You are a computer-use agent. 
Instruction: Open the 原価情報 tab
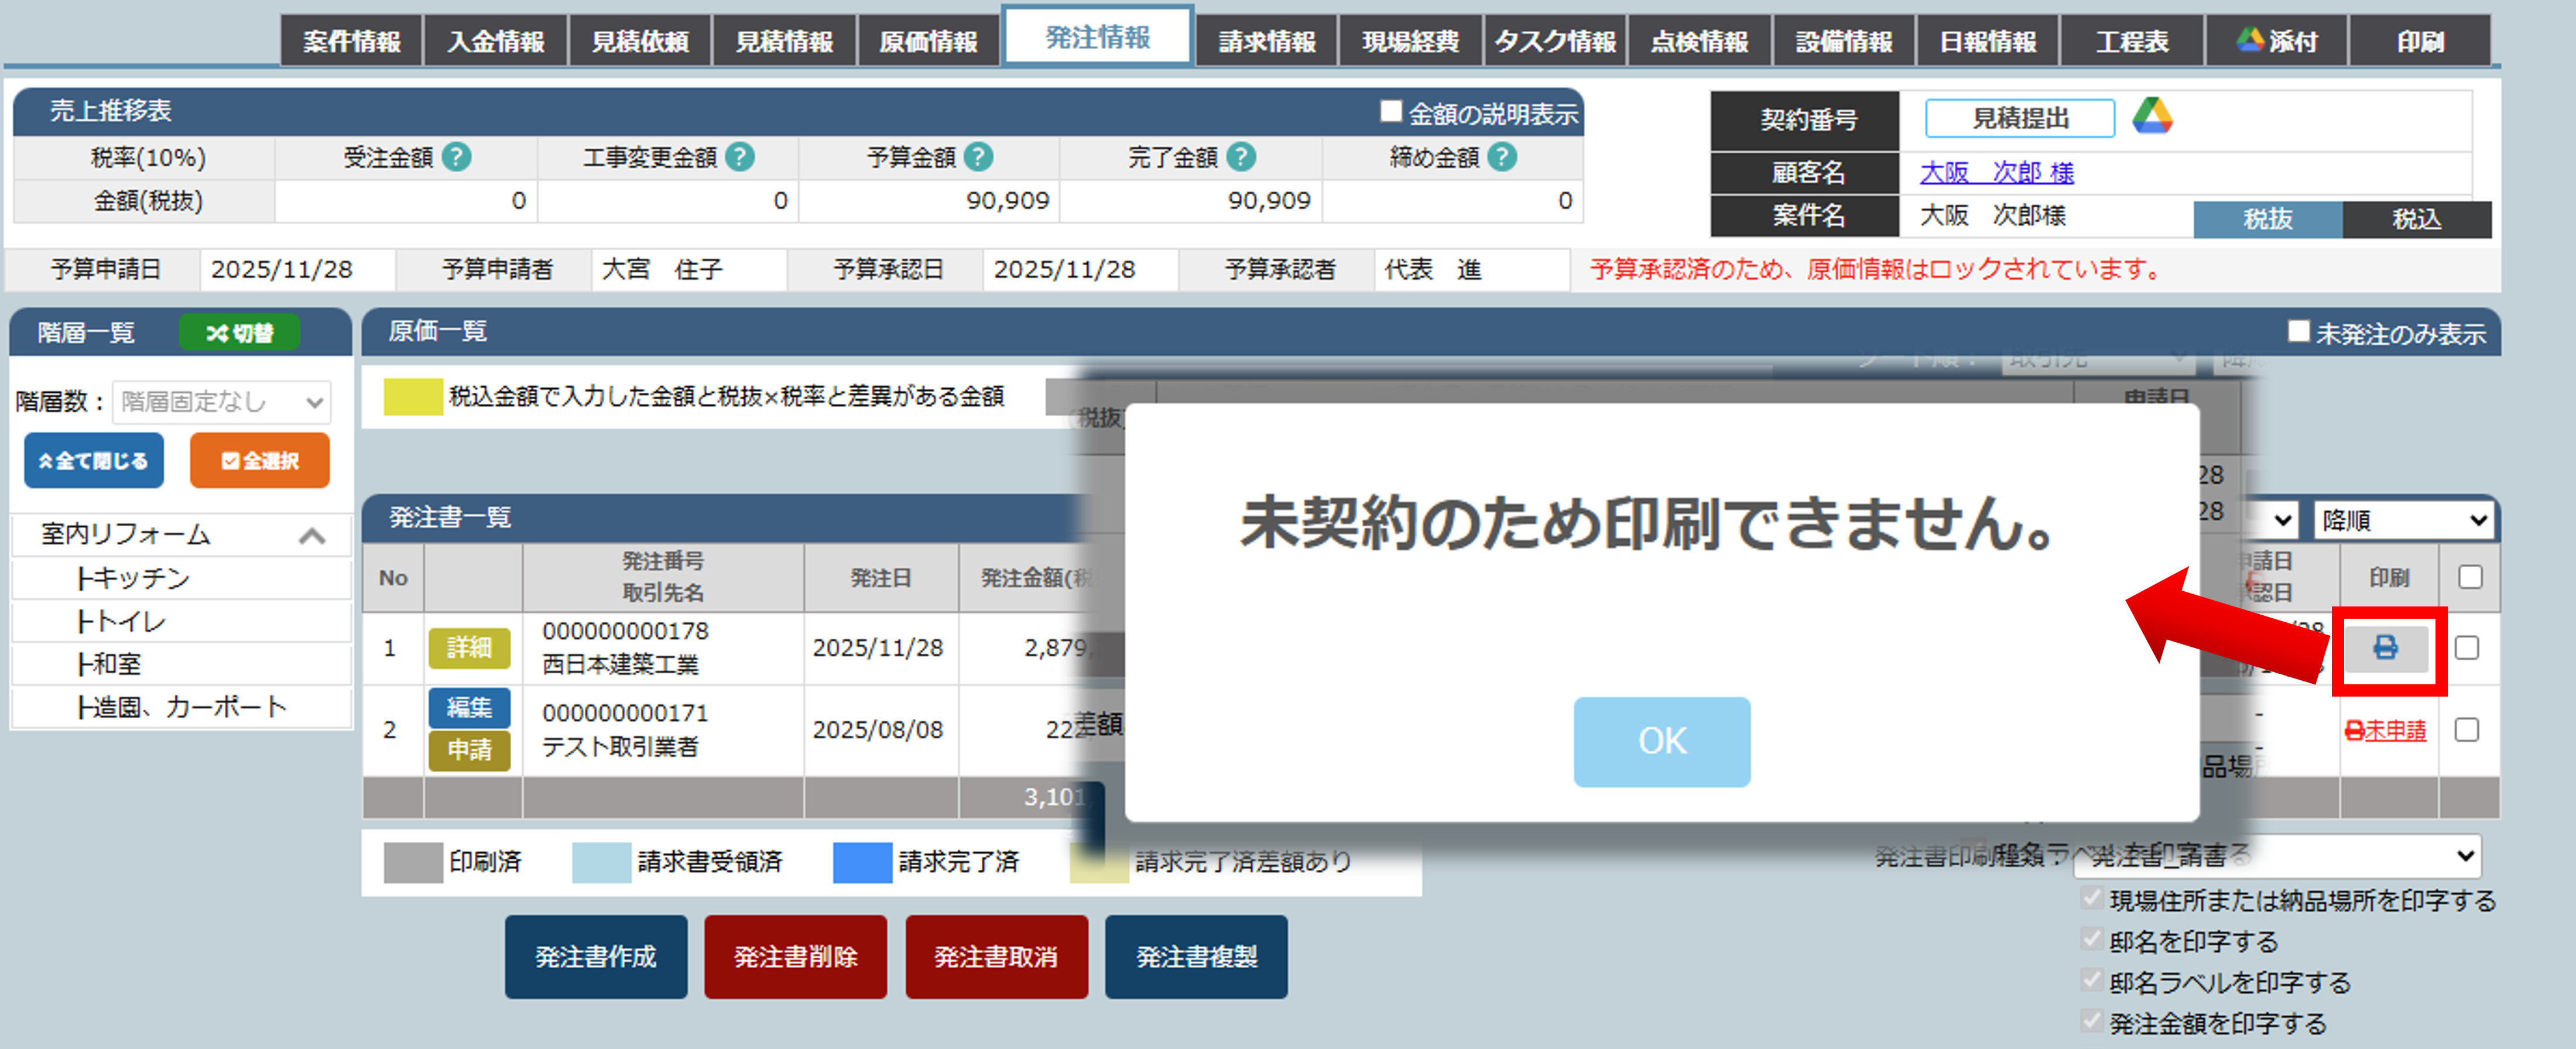point(928,41)
